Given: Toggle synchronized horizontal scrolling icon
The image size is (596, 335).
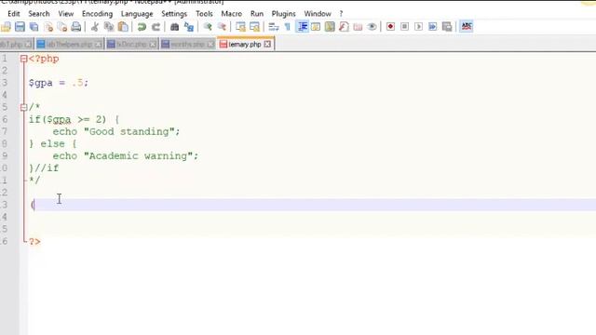Looking at the screenshot, I should [x=254, y=27].
